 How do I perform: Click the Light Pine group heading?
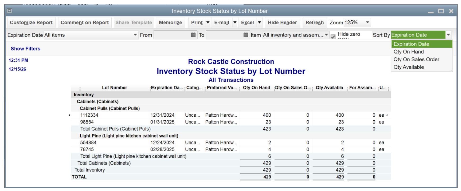click(129, 136)
